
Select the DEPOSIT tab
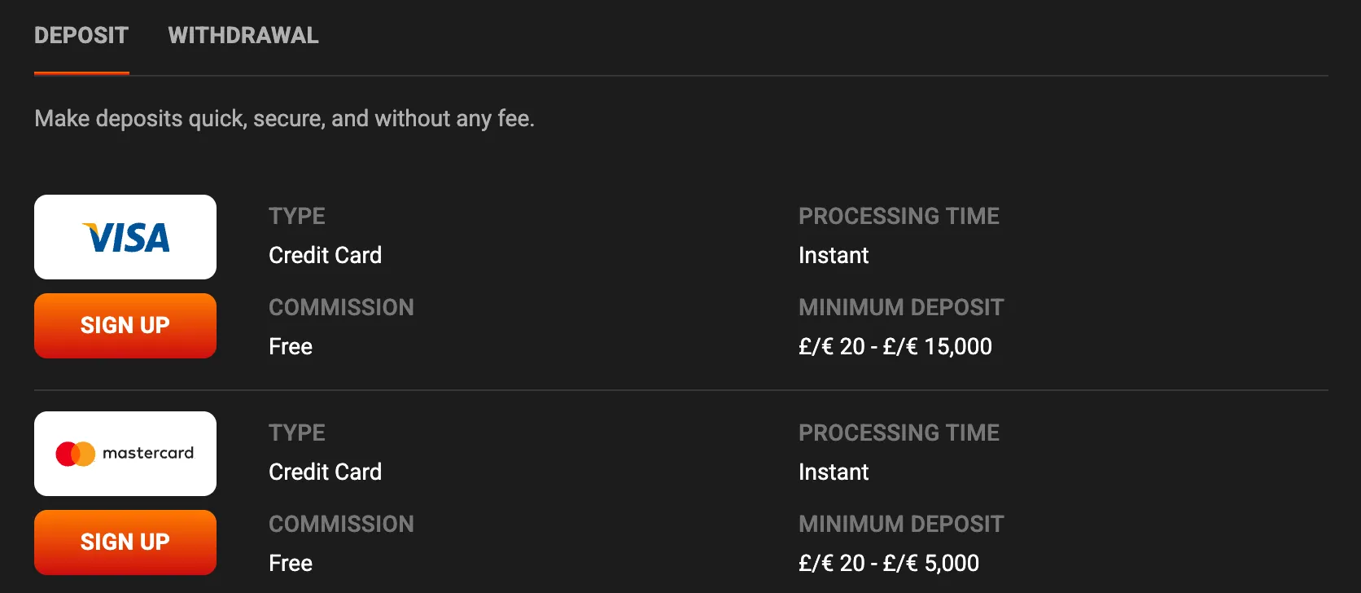pyautogui.click(x=81, y=35)
